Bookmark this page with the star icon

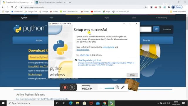pyautogui.click(x=146, y=7)
